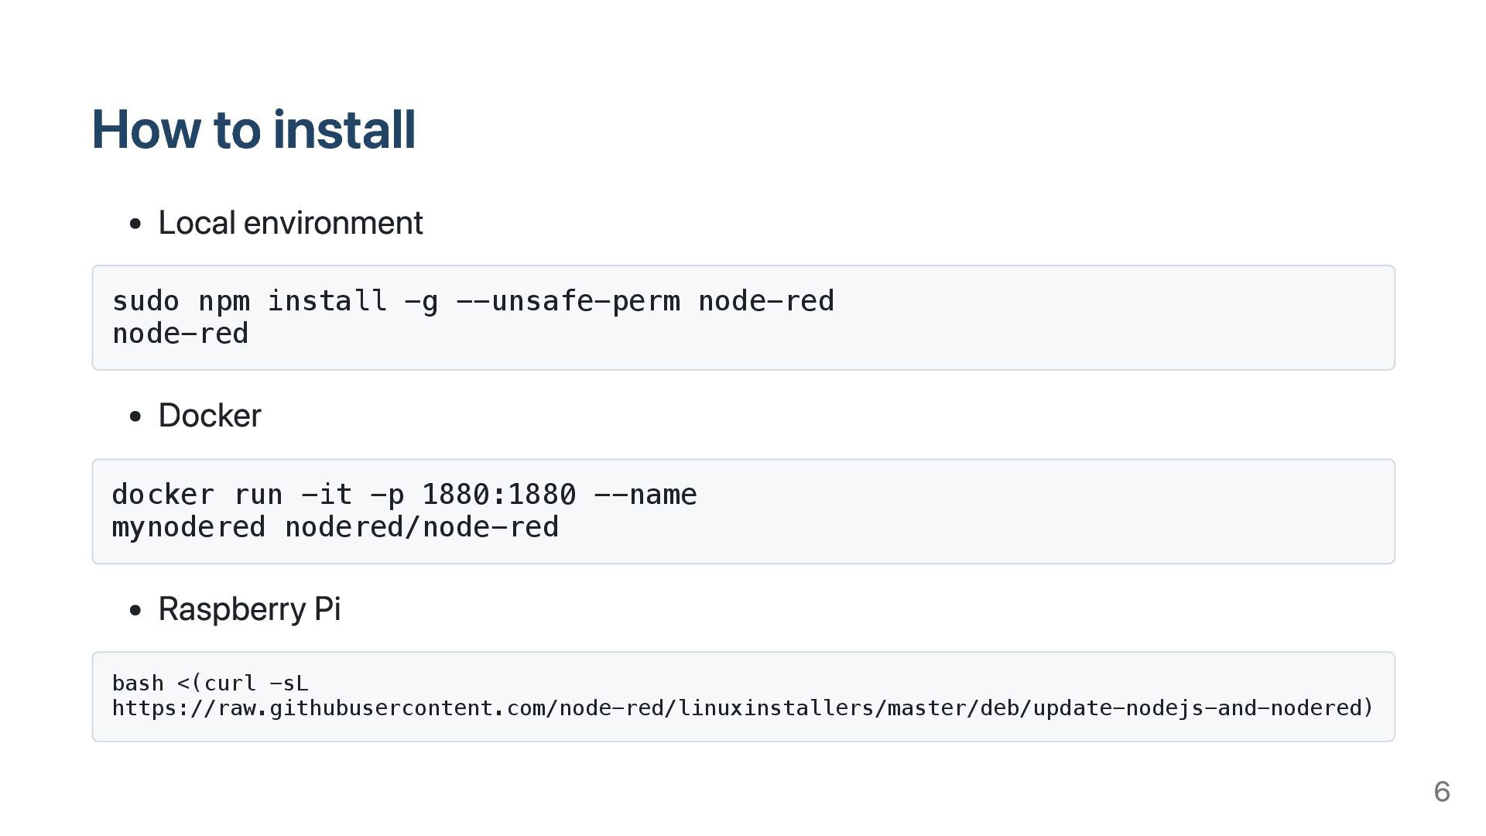Click the "bash <(curl -sL" line

(x=210, y=684)
